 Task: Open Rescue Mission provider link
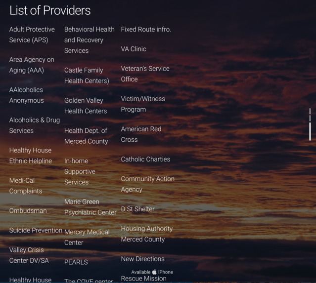(144, 279)
